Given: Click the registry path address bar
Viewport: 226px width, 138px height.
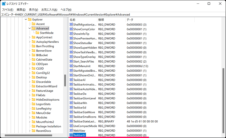Looking at the screenshot, I should [x=113, y=14].
